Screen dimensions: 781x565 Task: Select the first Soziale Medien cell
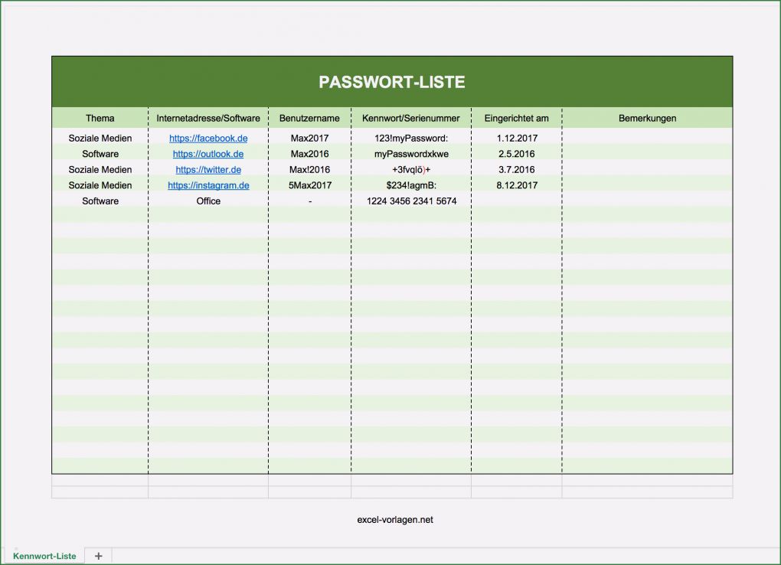point(100,139)
